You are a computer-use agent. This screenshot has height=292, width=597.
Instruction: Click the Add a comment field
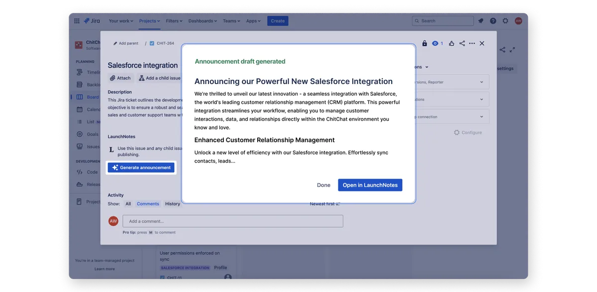(233, 221)
